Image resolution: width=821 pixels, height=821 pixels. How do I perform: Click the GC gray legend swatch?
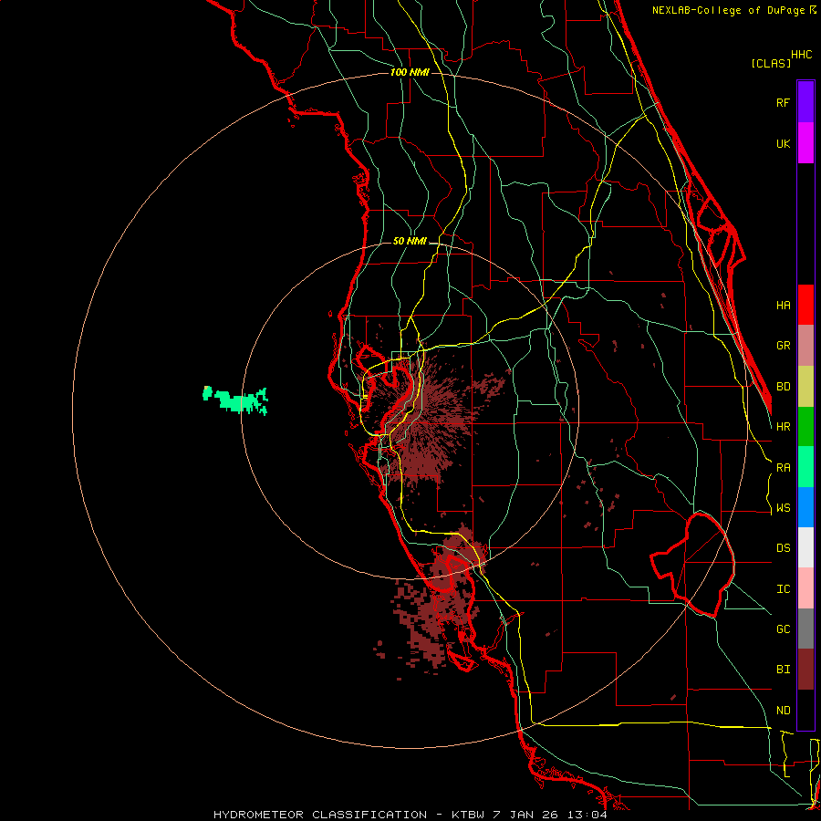[x=805, y=629]
